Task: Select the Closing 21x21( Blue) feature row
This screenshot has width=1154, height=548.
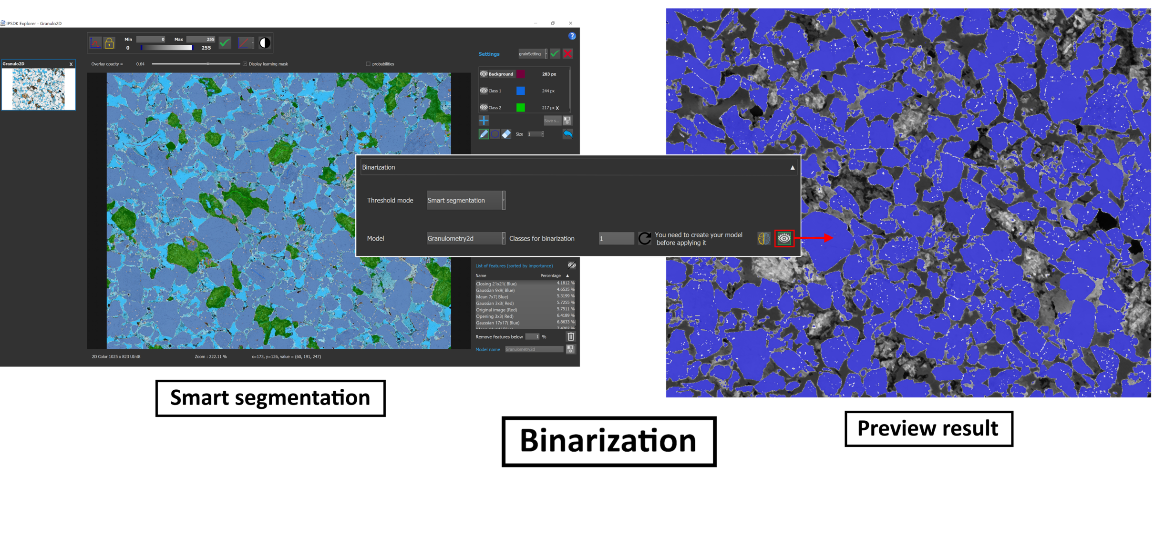Action: (525, 284)
